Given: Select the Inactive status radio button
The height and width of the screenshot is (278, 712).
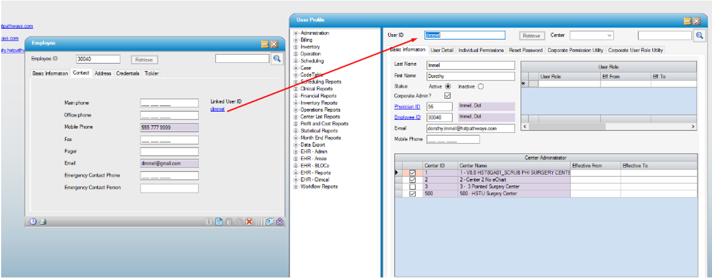Looking at the screenshot, I should tap(481, 87).
